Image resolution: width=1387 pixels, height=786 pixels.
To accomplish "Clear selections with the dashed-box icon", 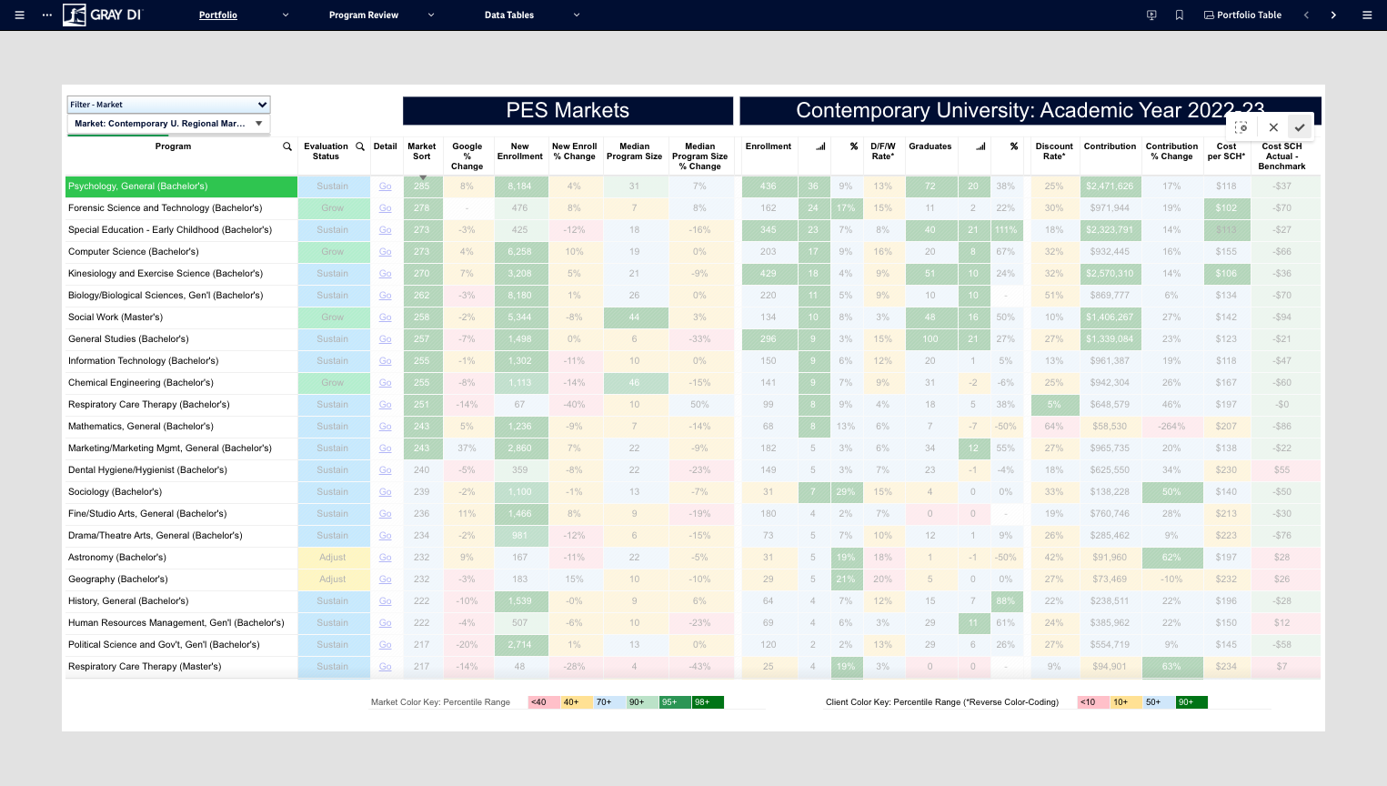I will click(1241, 127).
